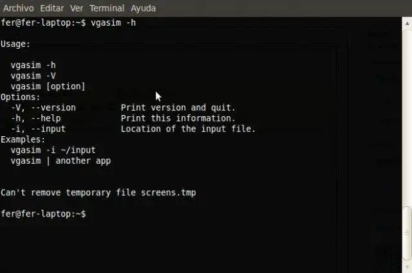Open the Archivo menu
Image resolution: width=412 pixels, height=273 pixels.
[x=18, y=8]
